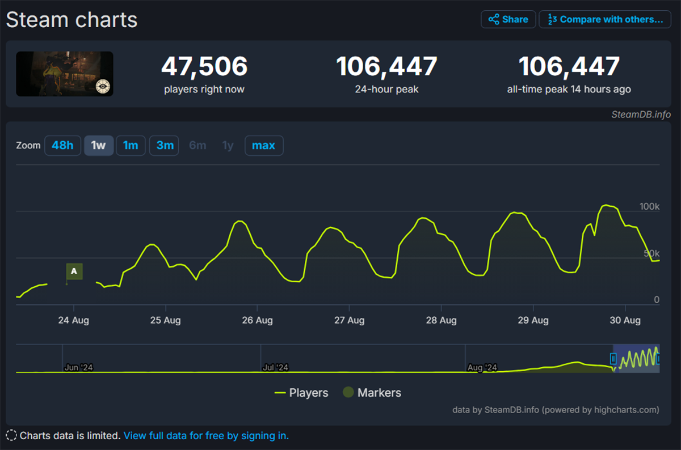
Task: Switch to the 1m zoom tab
Action: 131,145
